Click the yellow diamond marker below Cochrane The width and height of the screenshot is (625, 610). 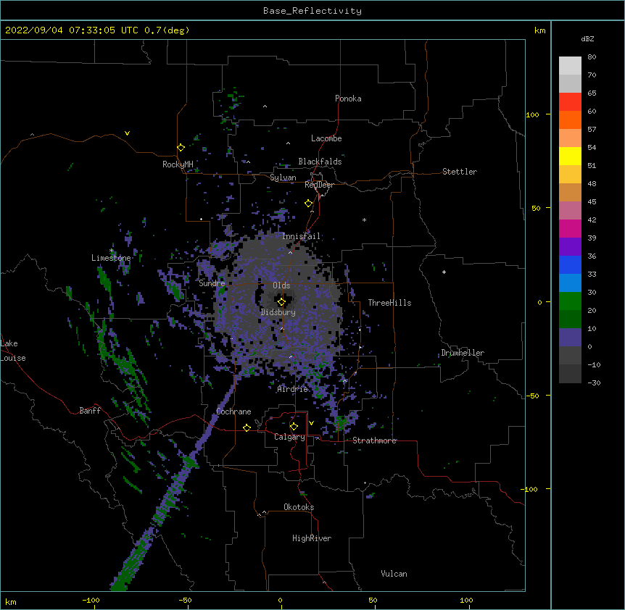click(247, 427)
